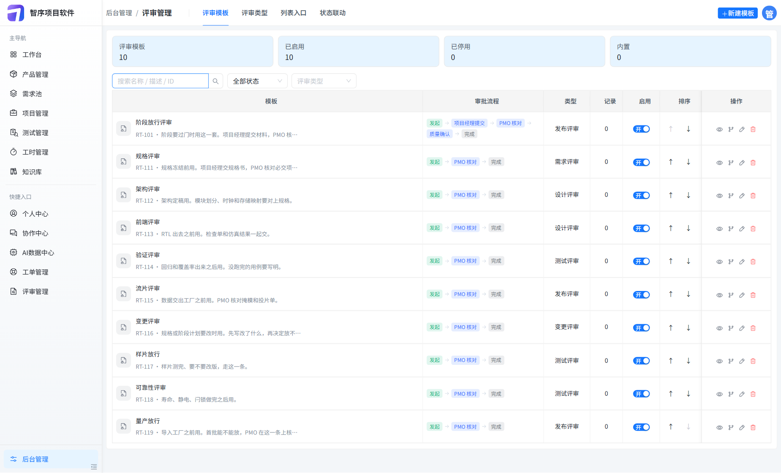Open the 评审类型 filter dropdown
Image resolution: width=781 pixels, height=473 pixels.
pyautogui.click(x=324, y=81)
